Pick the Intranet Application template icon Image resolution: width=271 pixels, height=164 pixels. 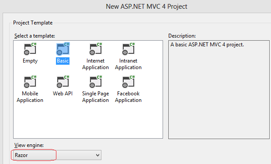[x=129, y=49]
